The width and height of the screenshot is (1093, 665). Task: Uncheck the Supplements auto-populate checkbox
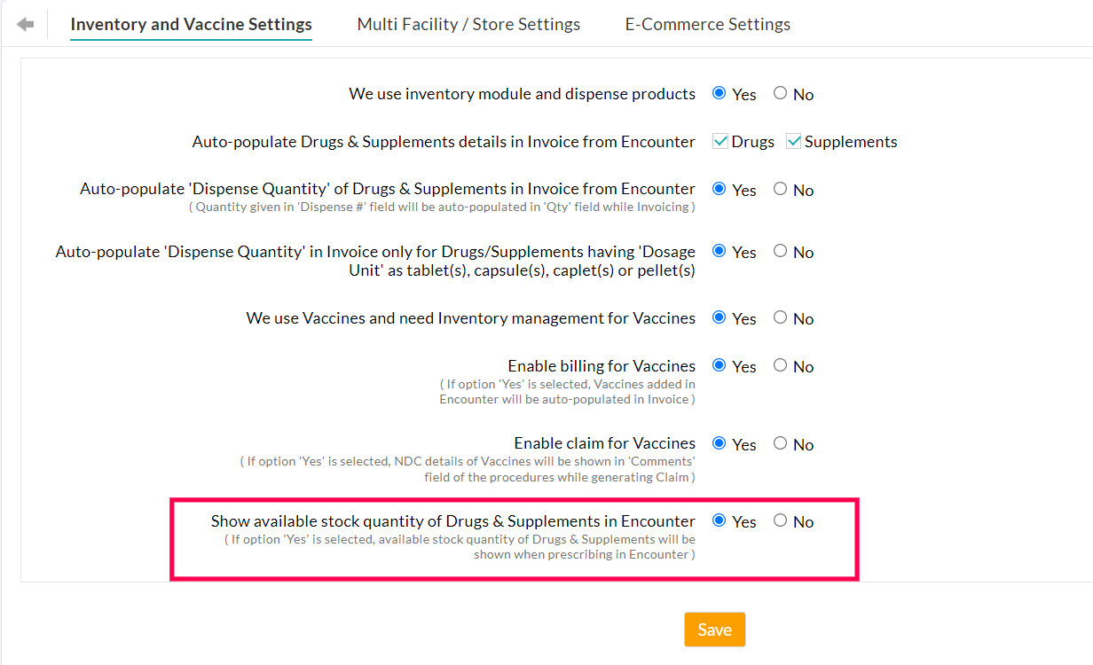point(794,140)
